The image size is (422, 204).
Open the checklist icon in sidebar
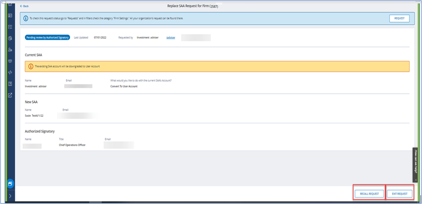(10, 27)
